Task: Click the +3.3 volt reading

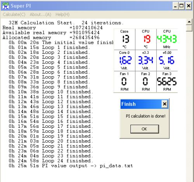Action: pos(146,60)
